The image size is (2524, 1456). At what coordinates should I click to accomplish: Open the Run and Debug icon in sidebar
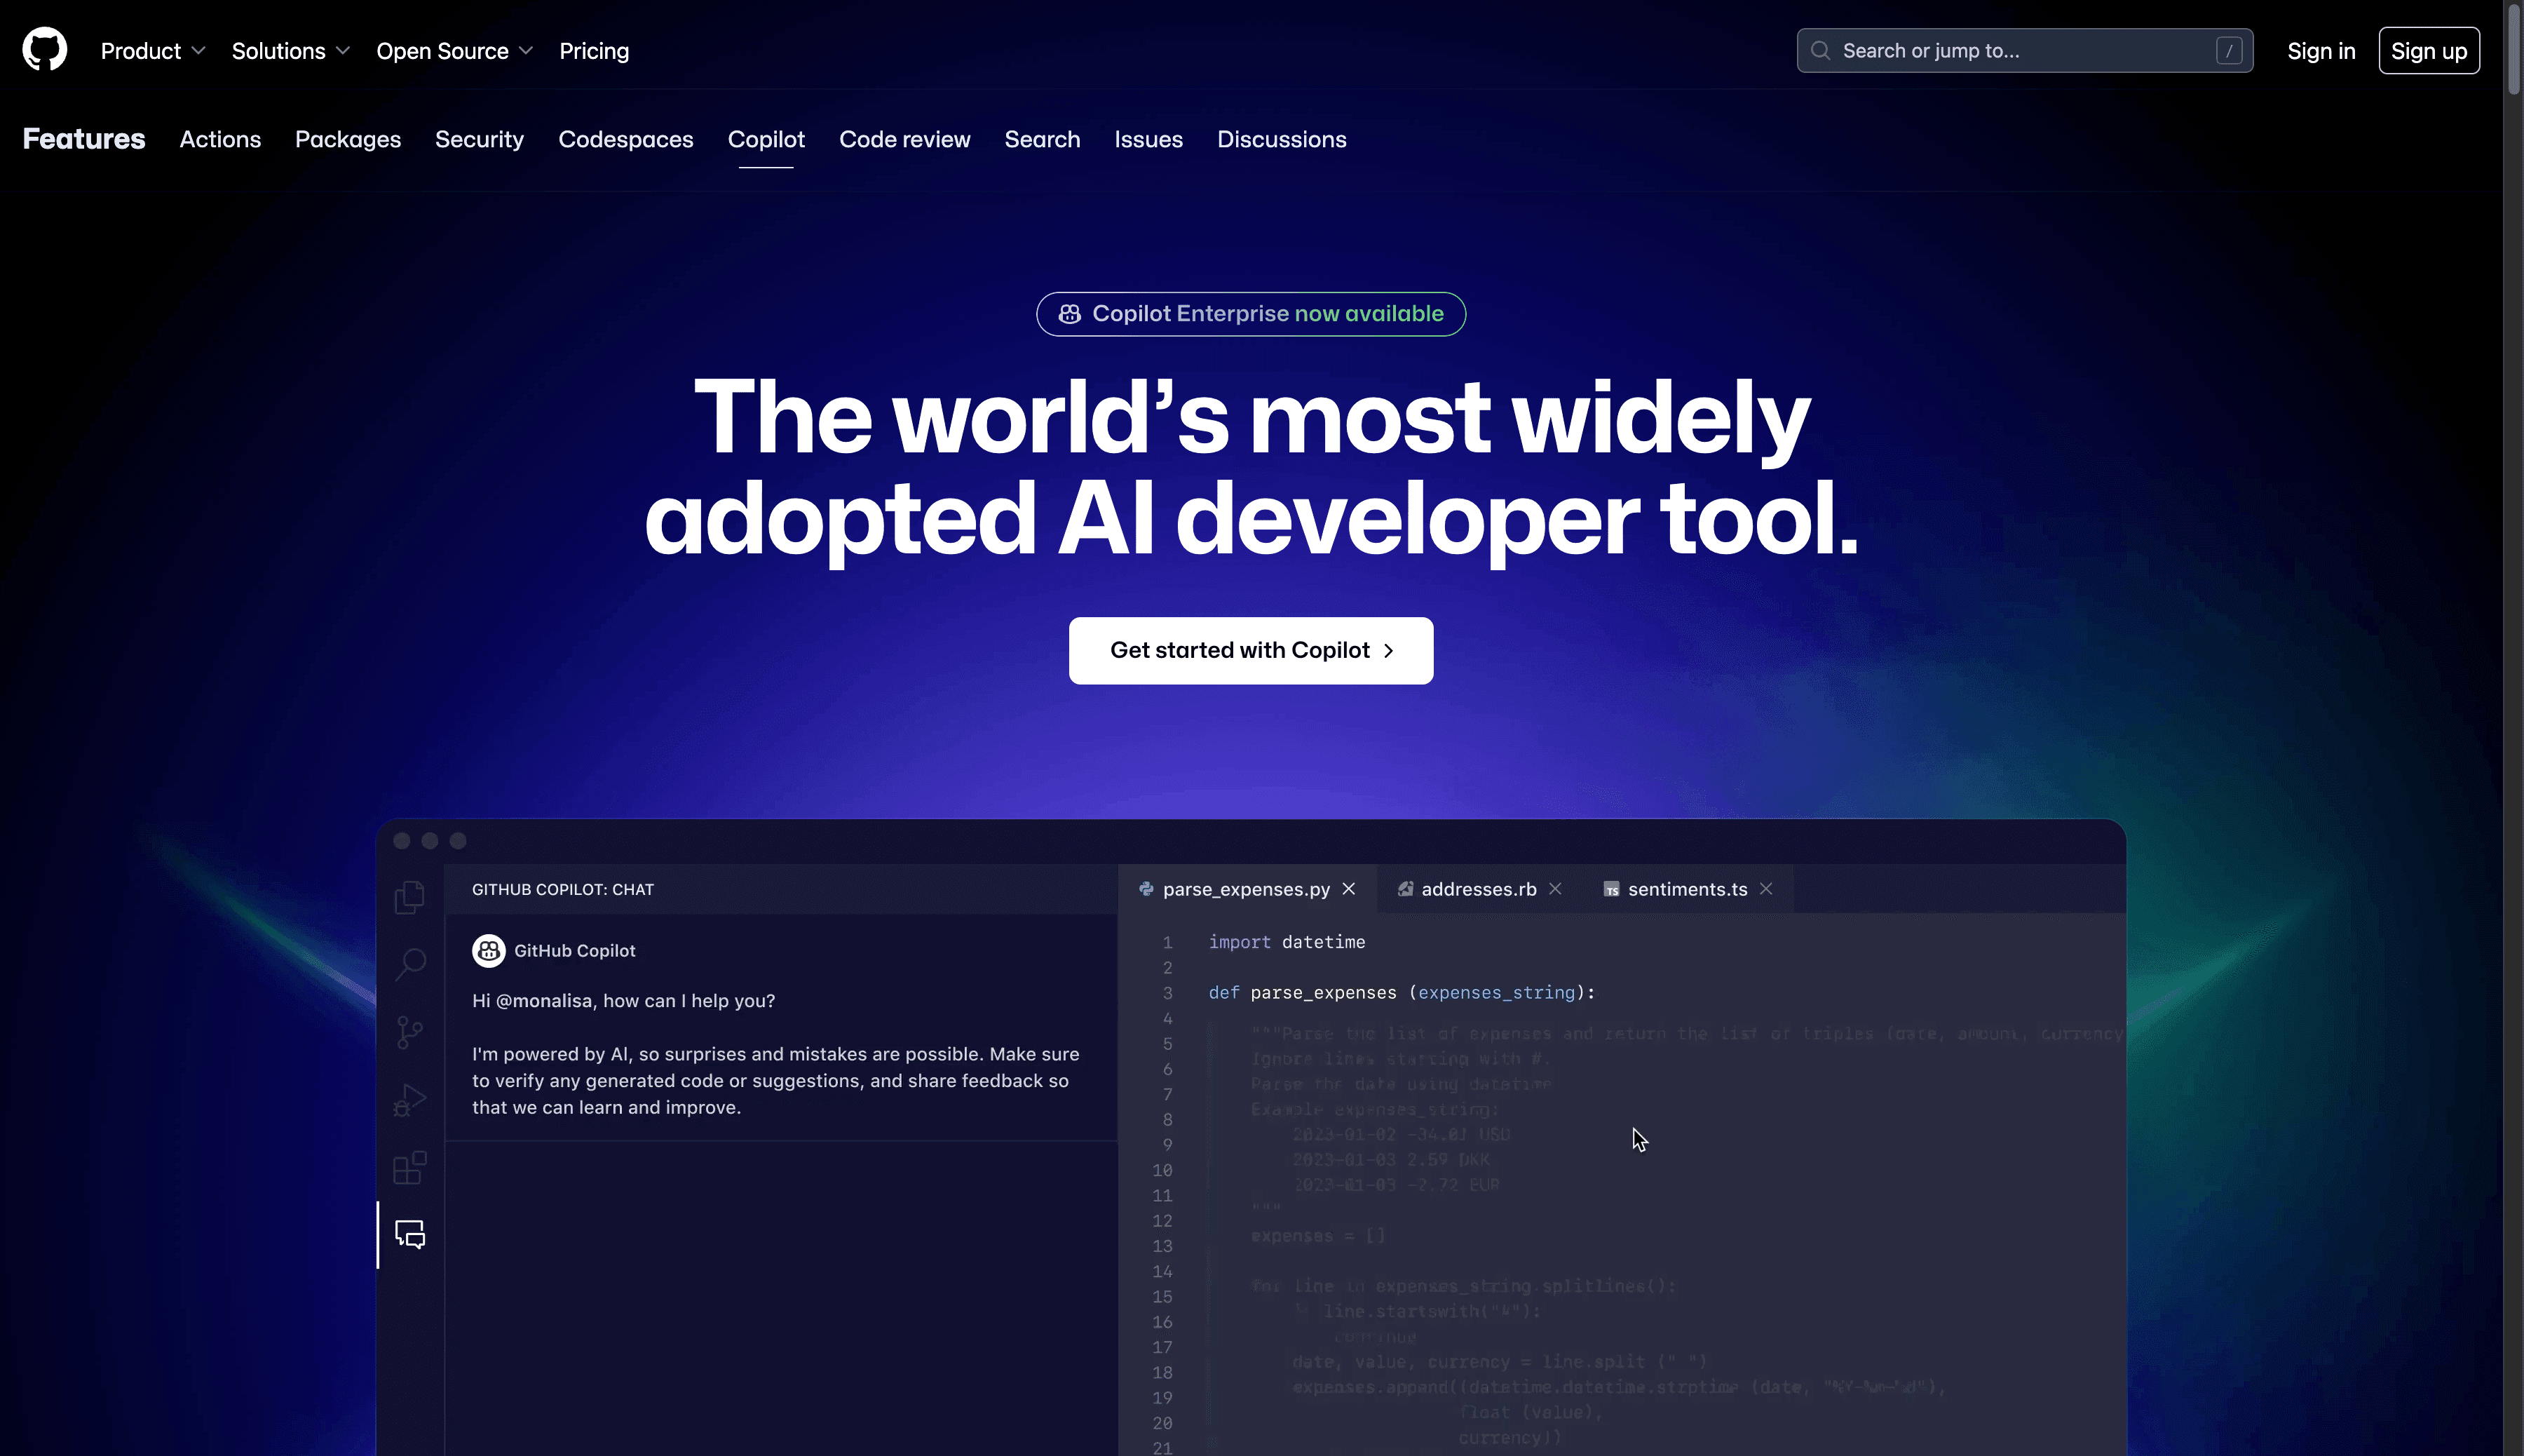tap(410, 1100)
